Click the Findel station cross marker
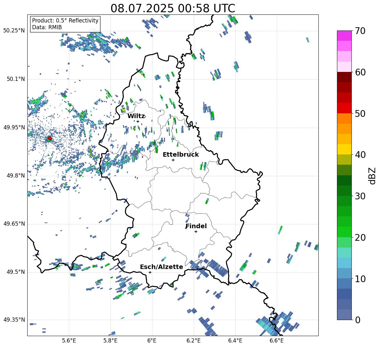380x347 pixels. 196,232
